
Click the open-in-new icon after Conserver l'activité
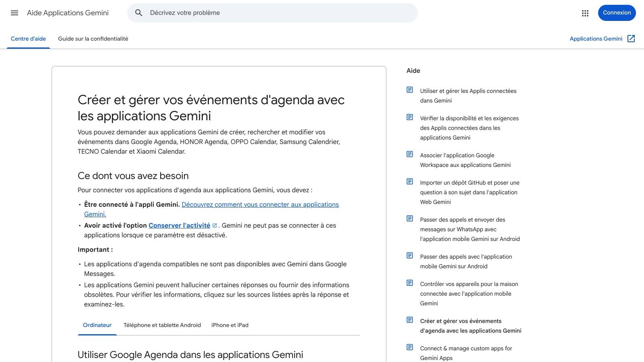(x=215, y=225)
